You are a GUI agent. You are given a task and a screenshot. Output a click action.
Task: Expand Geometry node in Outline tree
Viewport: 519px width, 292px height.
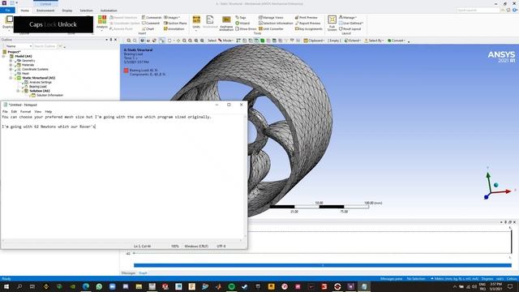(x=11, y=61)
